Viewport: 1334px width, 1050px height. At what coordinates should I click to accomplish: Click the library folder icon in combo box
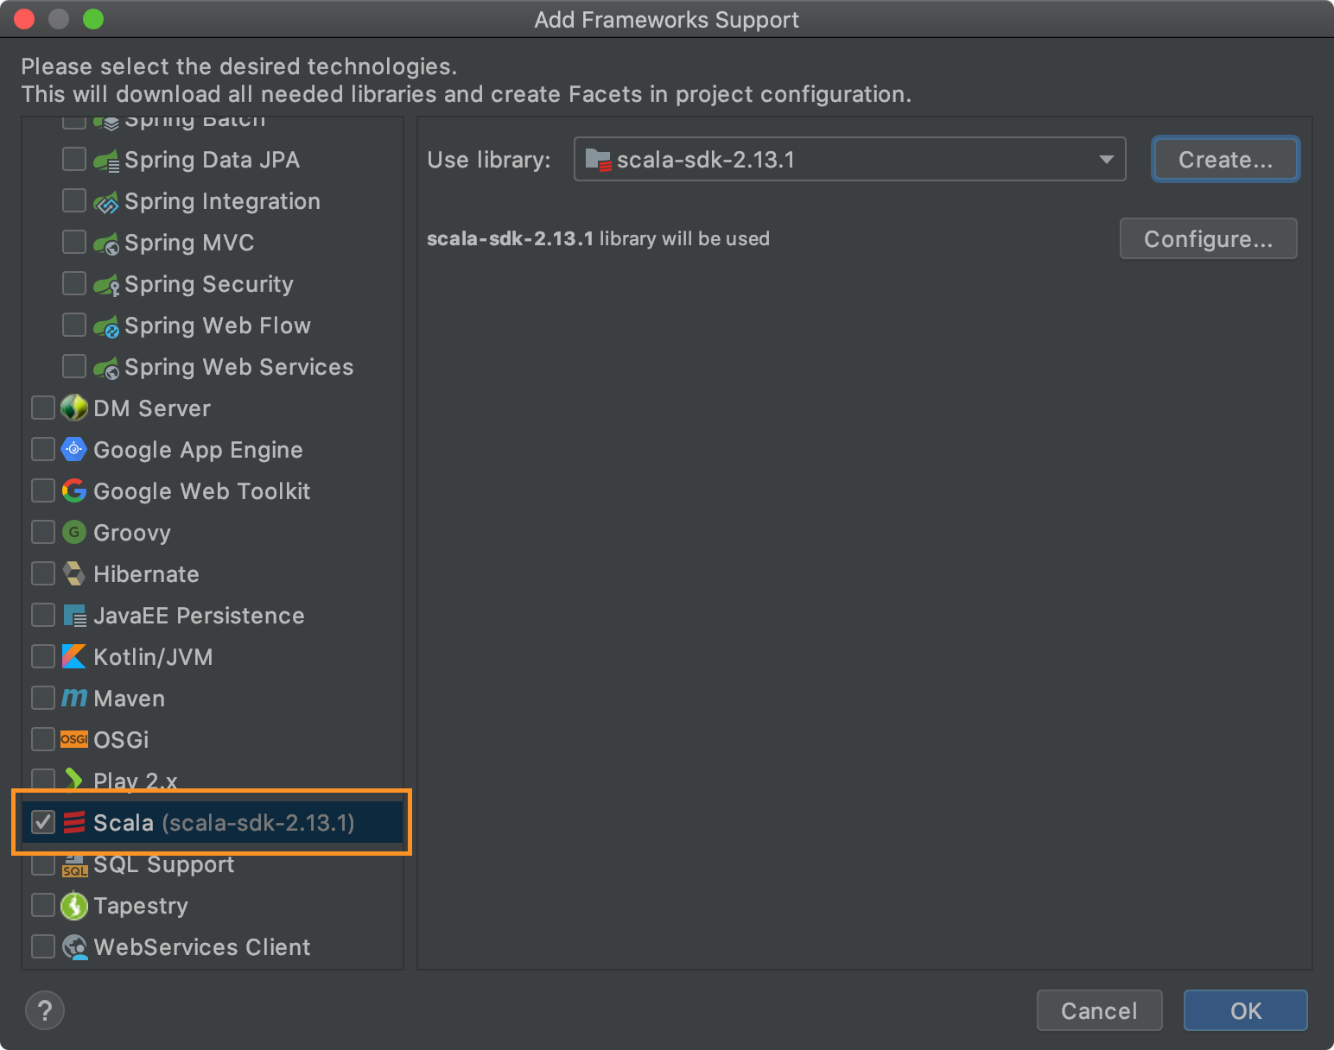[x=598, y=161]
